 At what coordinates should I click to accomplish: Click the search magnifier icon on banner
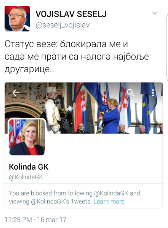point(130,93)
